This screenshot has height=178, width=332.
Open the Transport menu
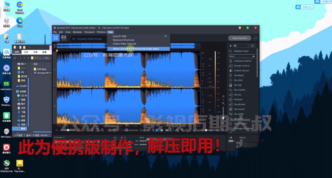click(89, 32)
